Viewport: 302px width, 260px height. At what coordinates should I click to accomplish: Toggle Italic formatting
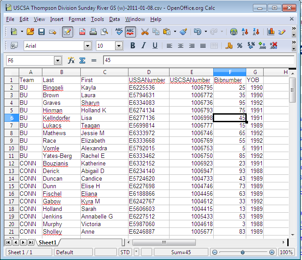(x=144, y=45)
